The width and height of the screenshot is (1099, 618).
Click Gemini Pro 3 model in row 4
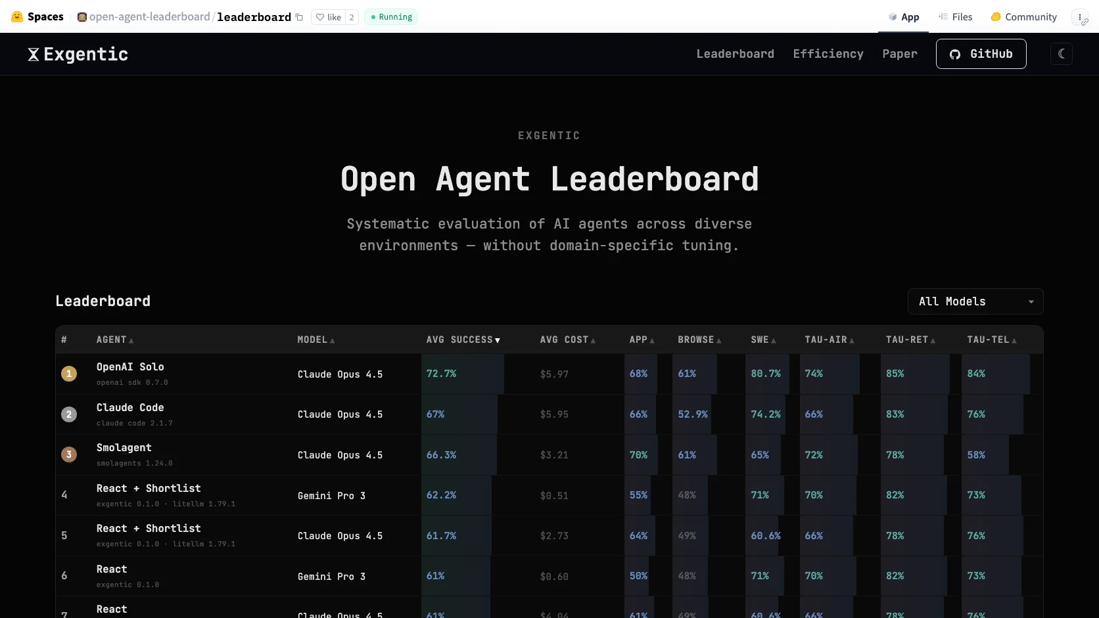pos(331,496)
